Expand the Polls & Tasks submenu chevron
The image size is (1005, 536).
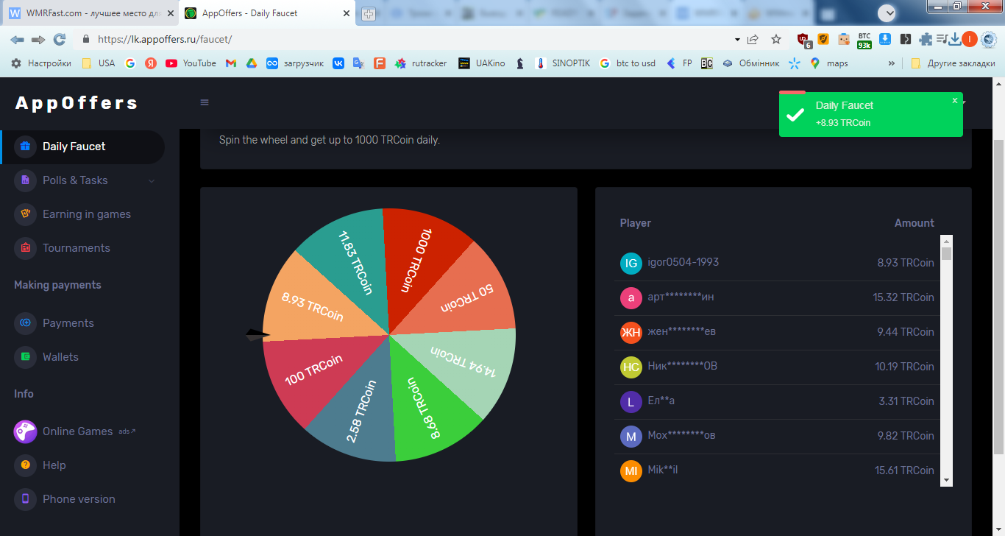tap(152, 180)
